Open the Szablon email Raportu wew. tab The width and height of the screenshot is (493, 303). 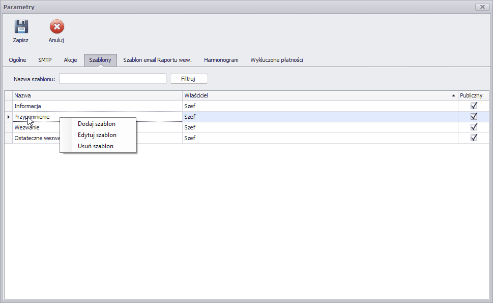158,60
